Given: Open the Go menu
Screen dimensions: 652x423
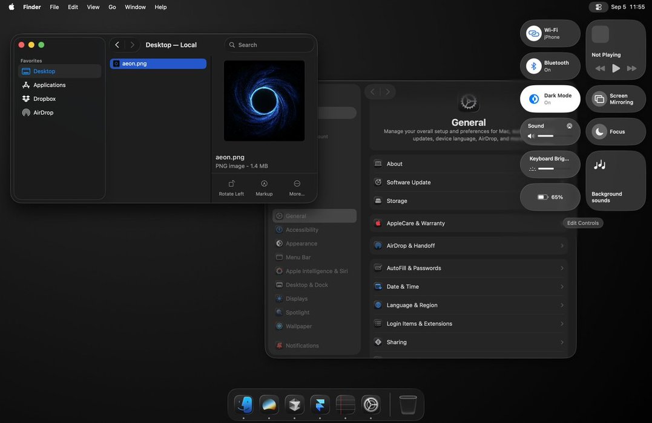Looking at the screenshot, I should 112,7.
